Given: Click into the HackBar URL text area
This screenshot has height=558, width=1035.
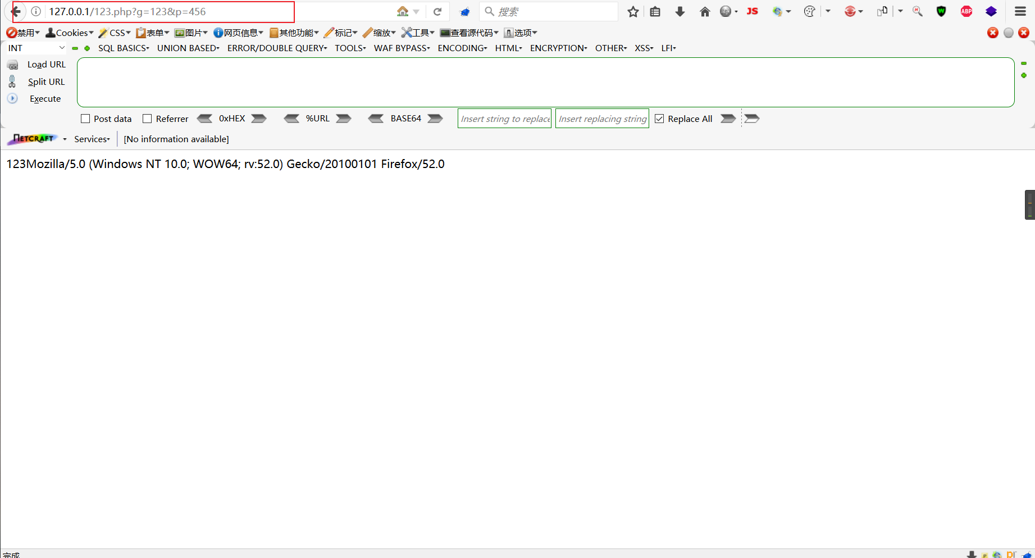Looking at the screenshot, I should pyautogui.click(x=545, y=82).
